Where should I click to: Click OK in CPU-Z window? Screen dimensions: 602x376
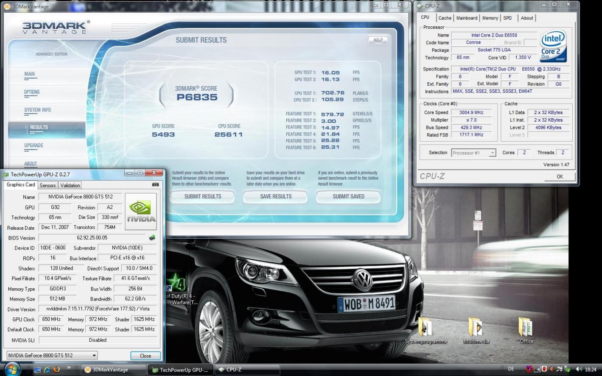pyautogui.click(x=560, y=176)
